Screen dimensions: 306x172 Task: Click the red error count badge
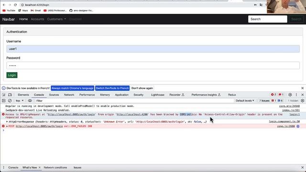(273, 95)
